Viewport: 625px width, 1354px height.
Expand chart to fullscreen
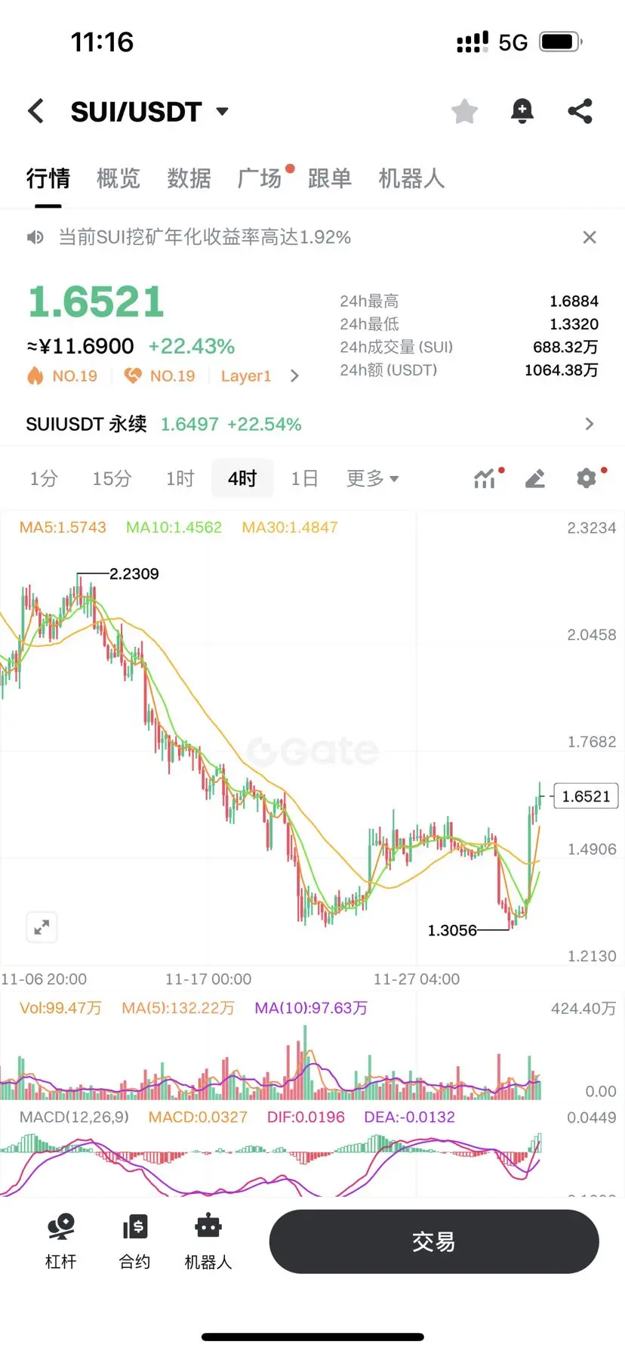tap(42, 927)
